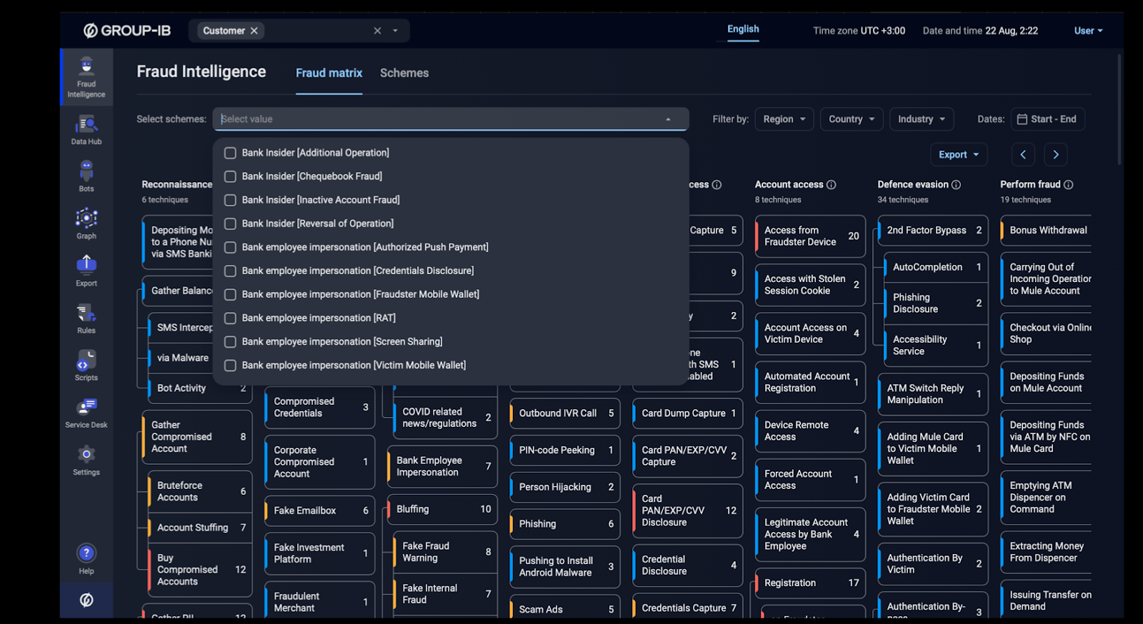Go to previous matrix columns

tap(1023, 154)
